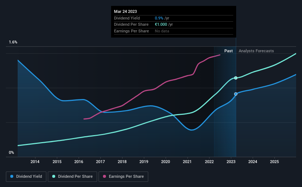
Task: Click the teal Dividend Per Share legend dot
Action: click(54, 176)
